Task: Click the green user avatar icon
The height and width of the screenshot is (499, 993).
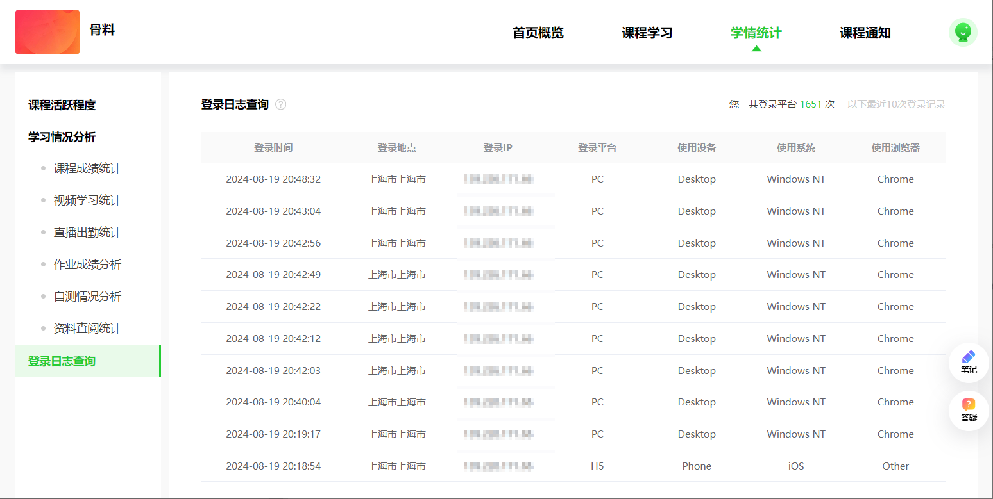Action: pyautogui.click(x=962, y=32)
